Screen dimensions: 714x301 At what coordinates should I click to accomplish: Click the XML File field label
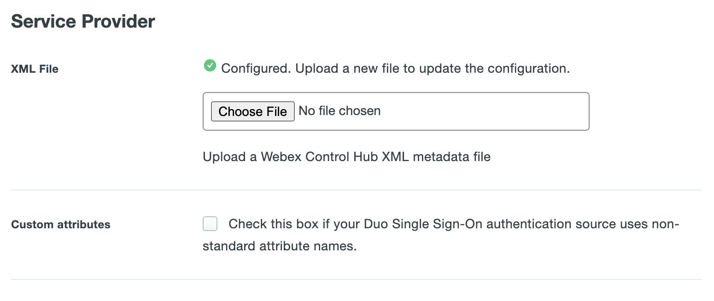click(x=35, y=69)
